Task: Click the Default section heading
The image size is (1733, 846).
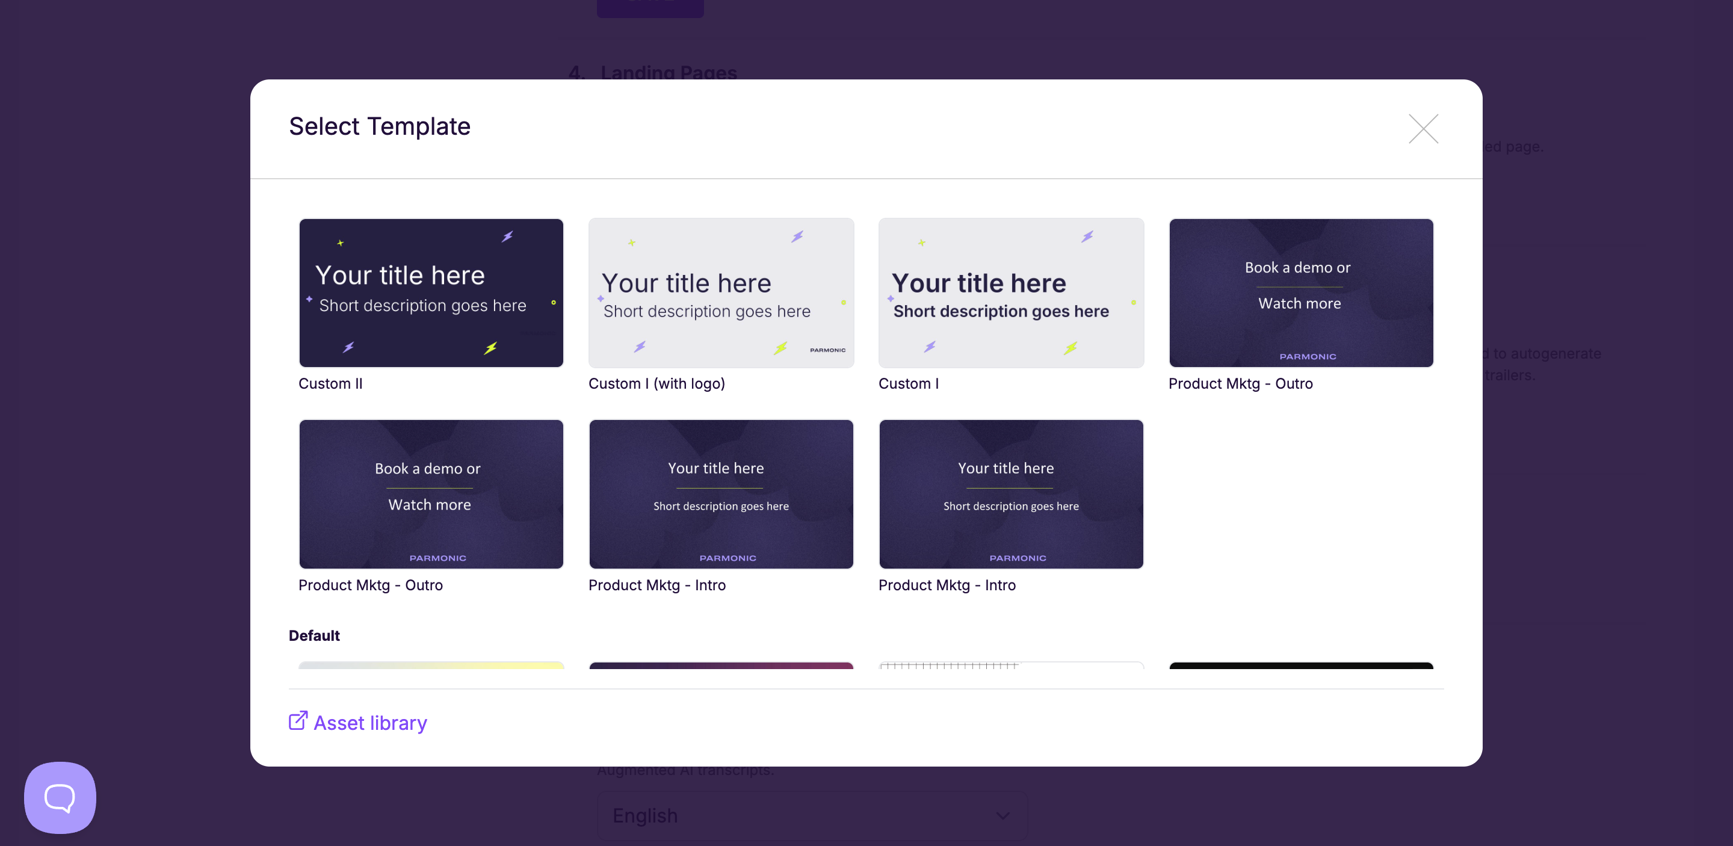Action: coord(314,635)
